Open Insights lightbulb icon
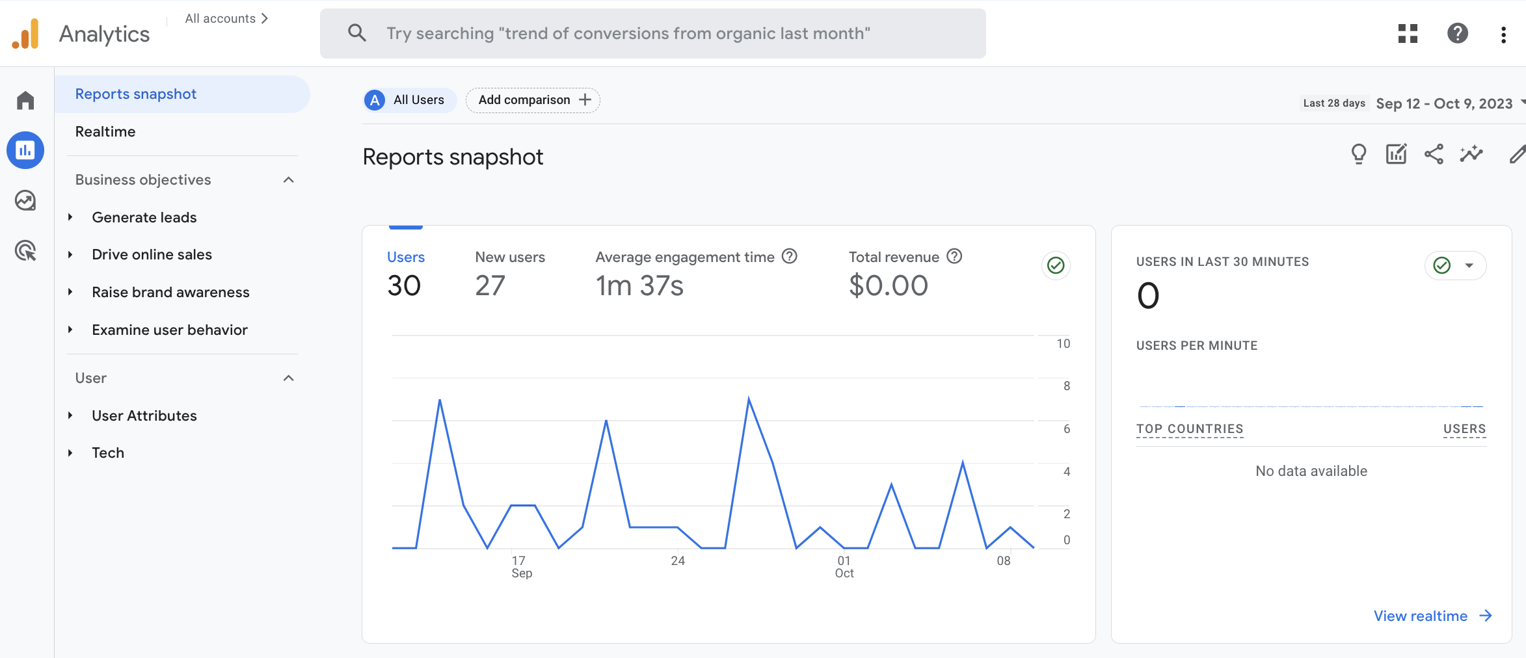Screen dimensions: 1526x658 pyautogui.click(x=1359, y=155)
